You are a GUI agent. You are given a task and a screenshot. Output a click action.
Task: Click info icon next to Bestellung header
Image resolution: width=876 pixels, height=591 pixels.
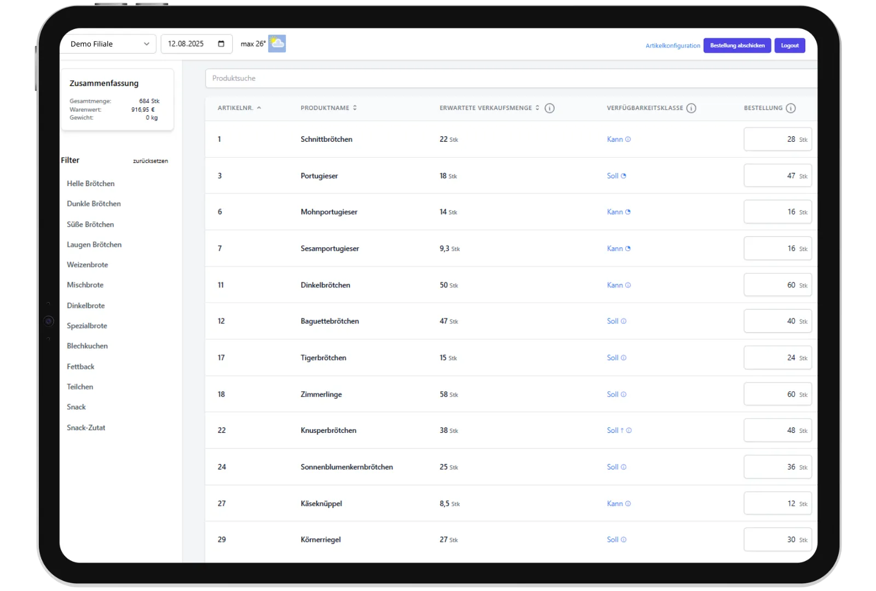(x=791, y=108)
